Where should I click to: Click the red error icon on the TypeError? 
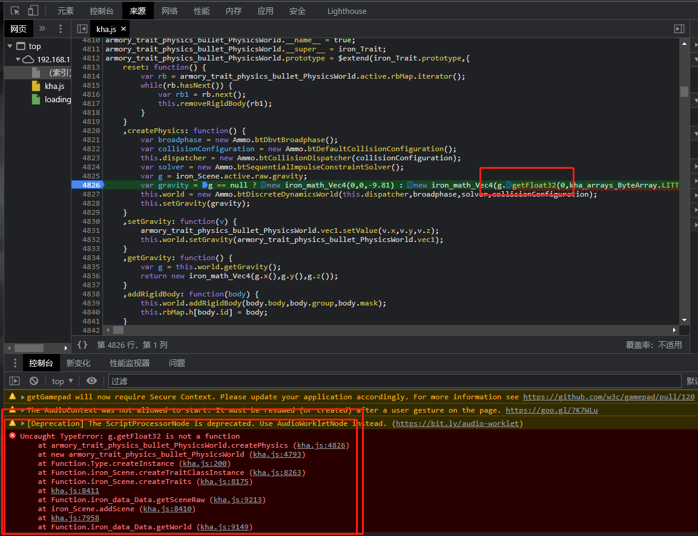coord(13,436)
